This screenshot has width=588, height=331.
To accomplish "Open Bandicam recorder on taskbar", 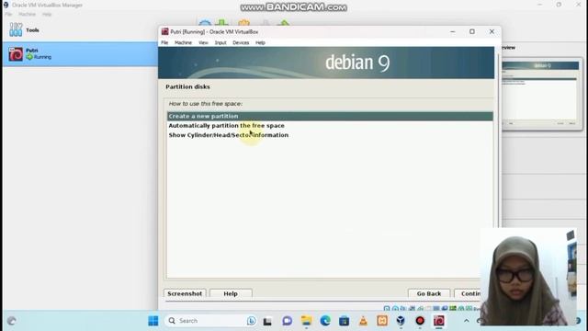I will click(x=420, y=321).
